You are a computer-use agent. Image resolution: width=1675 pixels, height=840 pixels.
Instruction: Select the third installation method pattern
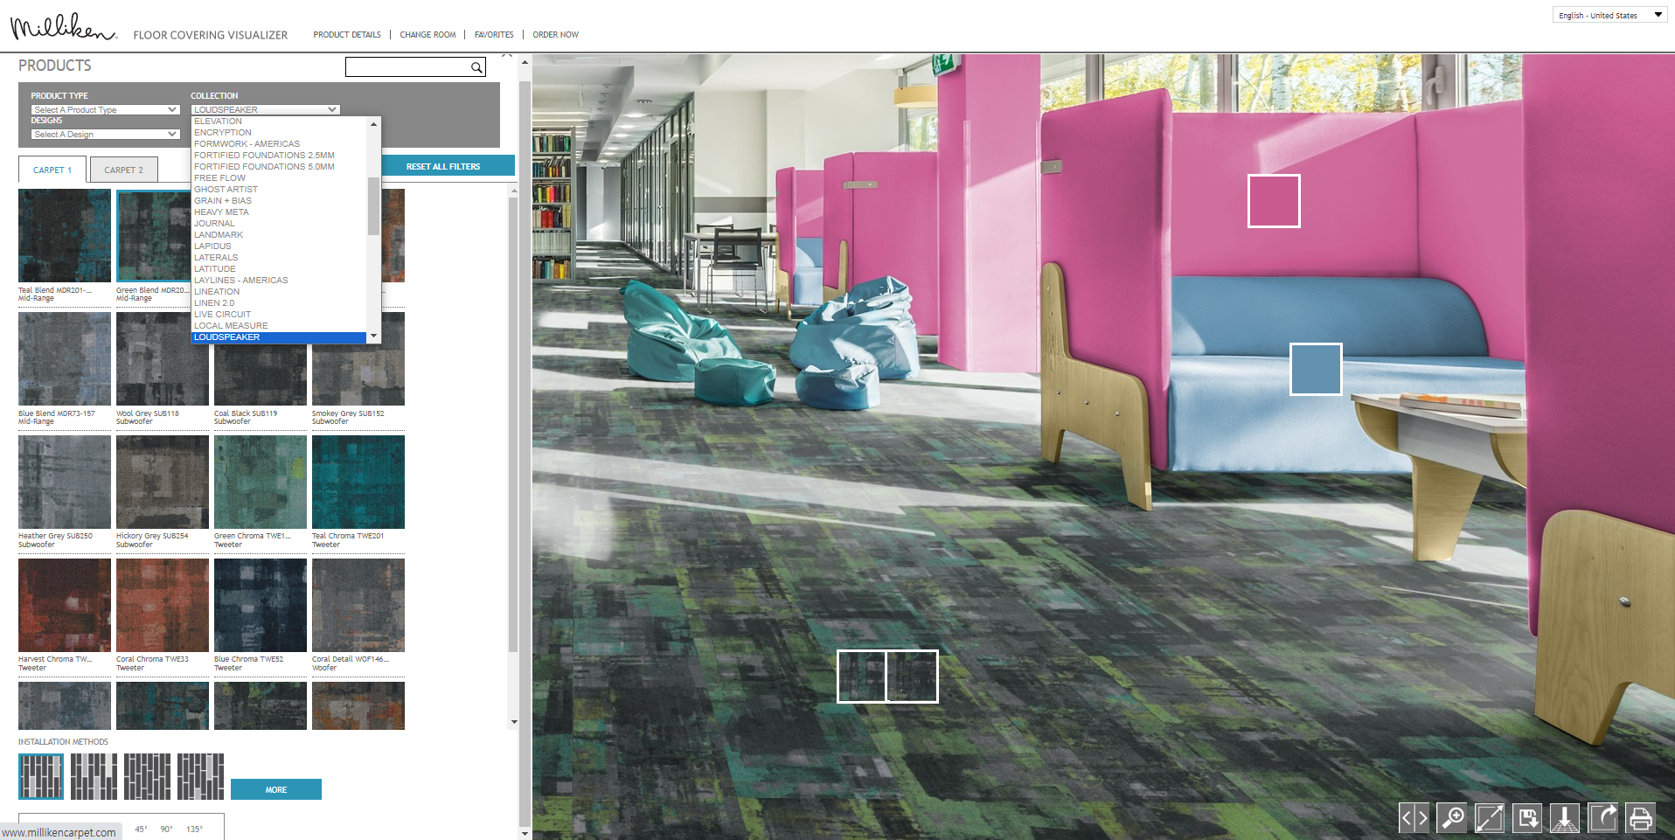[x=147, y=776]
